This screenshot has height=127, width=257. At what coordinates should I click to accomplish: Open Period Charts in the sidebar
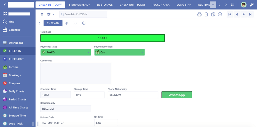(x=18, y=99)
